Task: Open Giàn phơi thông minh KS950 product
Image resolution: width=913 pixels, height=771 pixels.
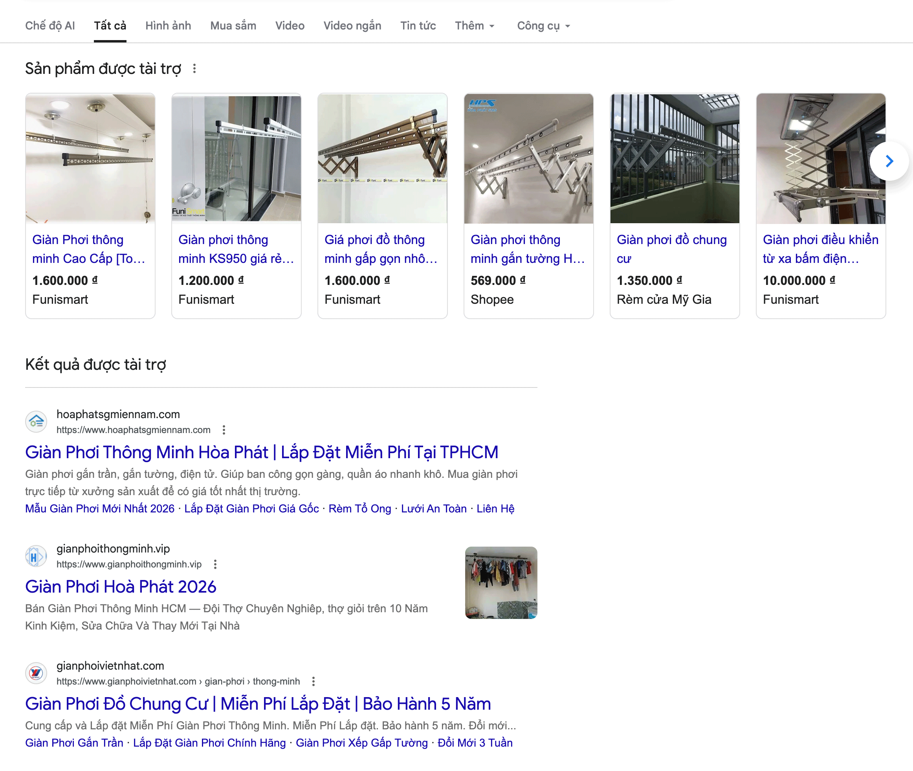Action: tap(236, 249)
